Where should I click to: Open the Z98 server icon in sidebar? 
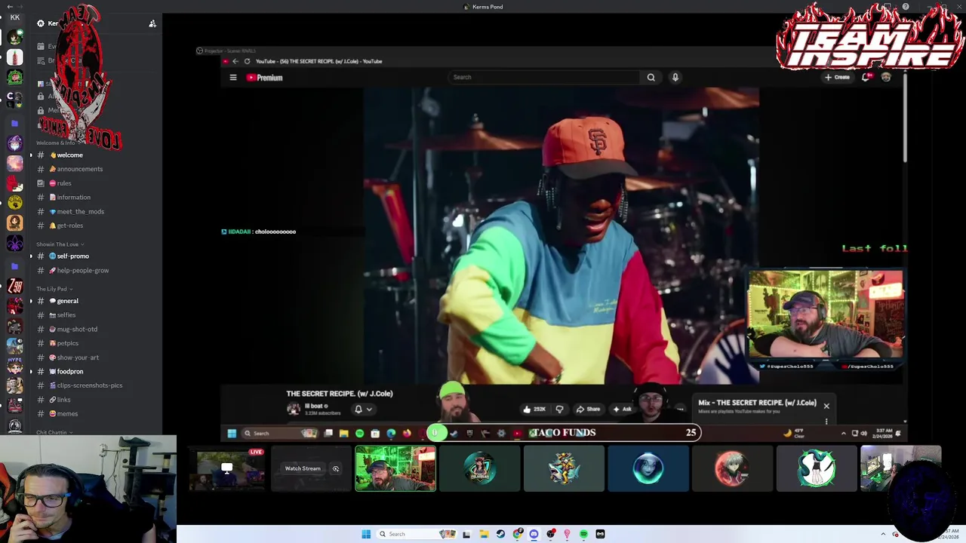coord(14,286)
